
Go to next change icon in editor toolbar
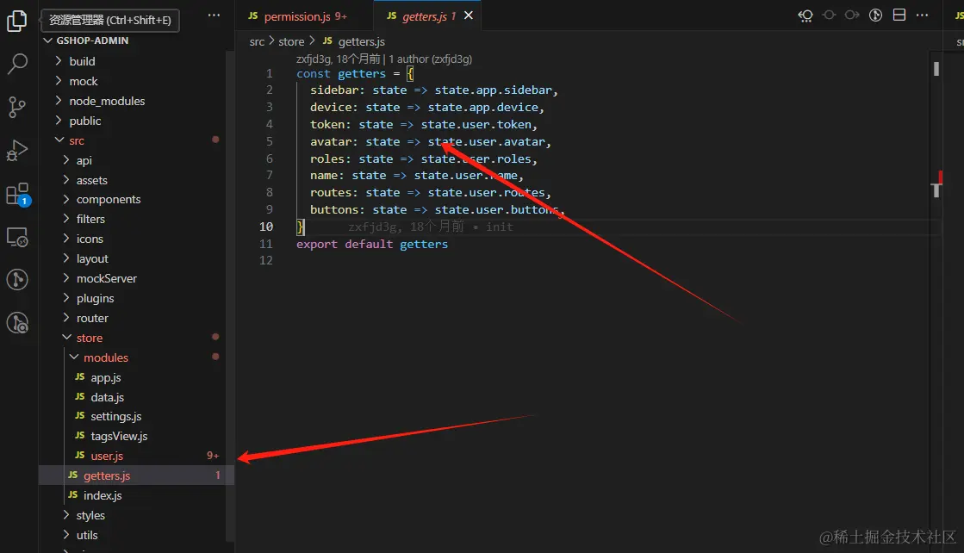click(852, 15)
